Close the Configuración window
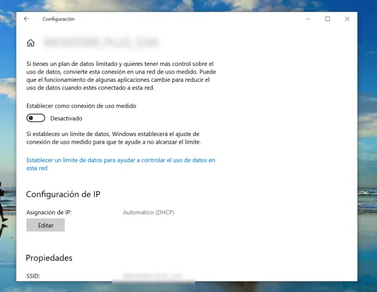 (347, 19)
